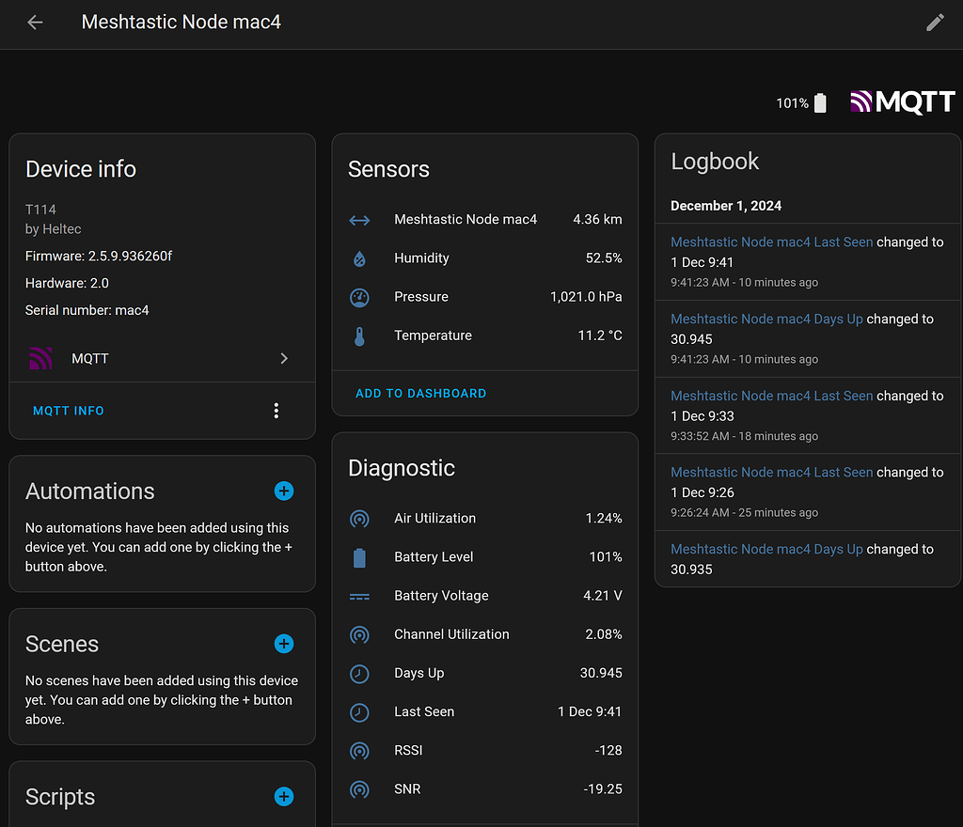Click the pencil edit icon top right
963x827 pixels.
[x=935, y=22]
